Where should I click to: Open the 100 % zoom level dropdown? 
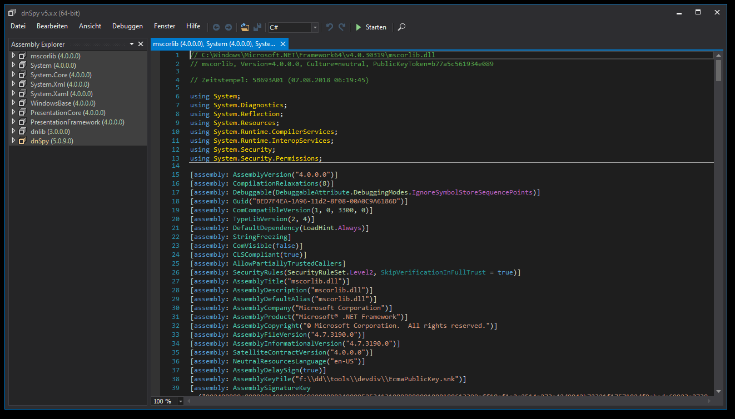[x=180, y=401]
